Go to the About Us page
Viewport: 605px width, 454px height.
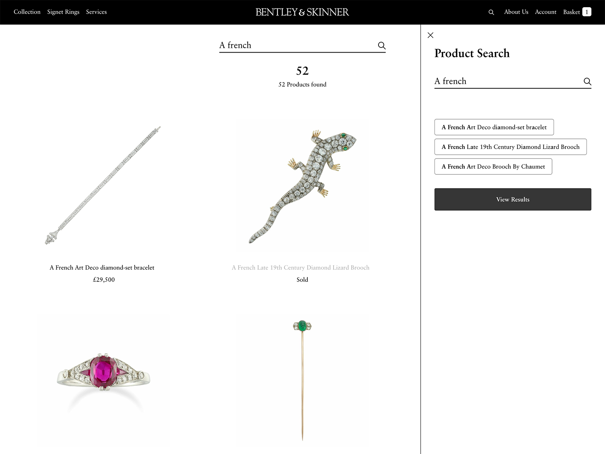pos(516,12)
